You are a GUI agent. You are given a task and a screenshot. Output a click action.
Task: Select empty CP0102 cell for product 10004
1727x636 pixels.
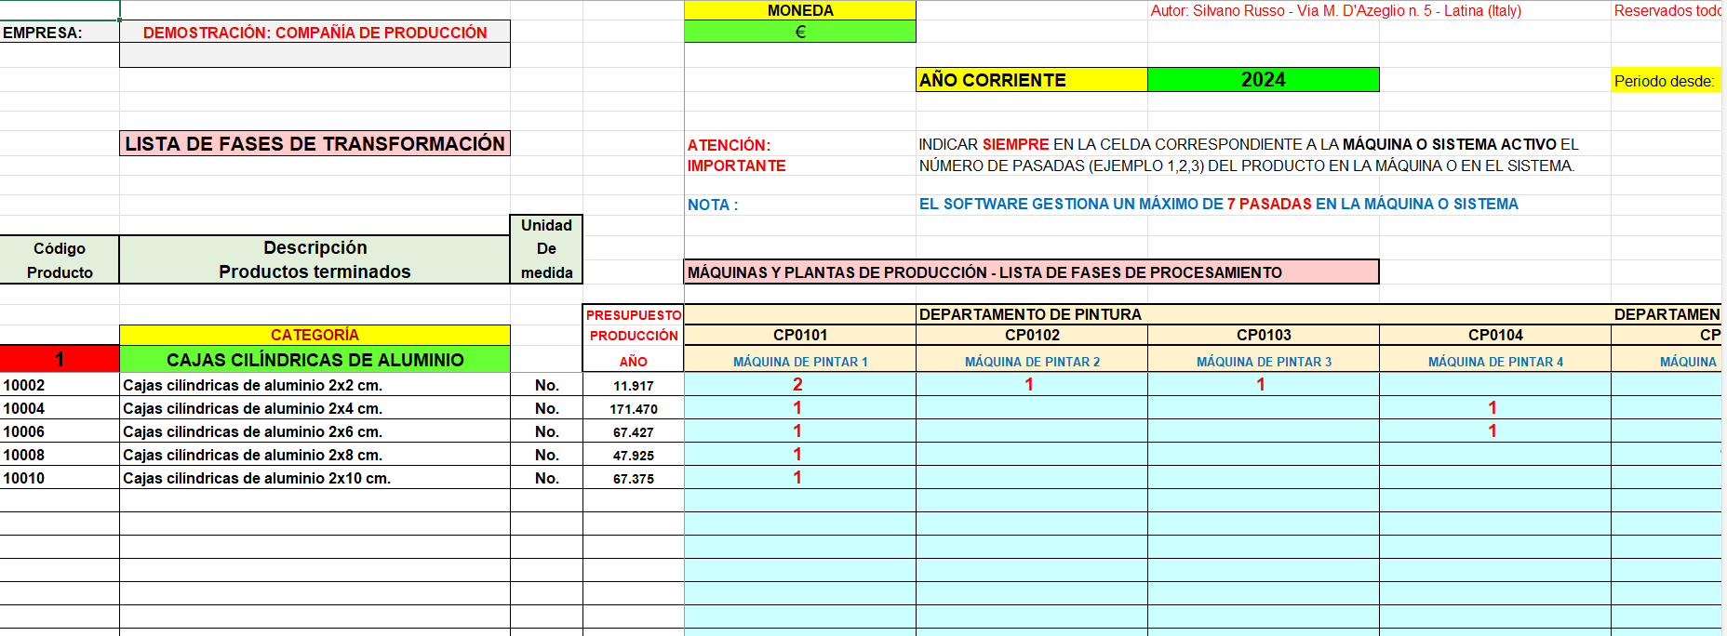tap(1032, 408)
